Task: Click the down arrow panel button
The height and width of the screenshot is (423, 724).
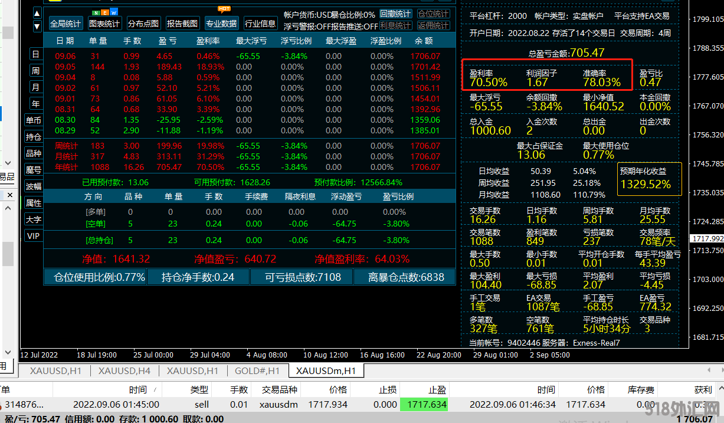Action: click(37, 26)
